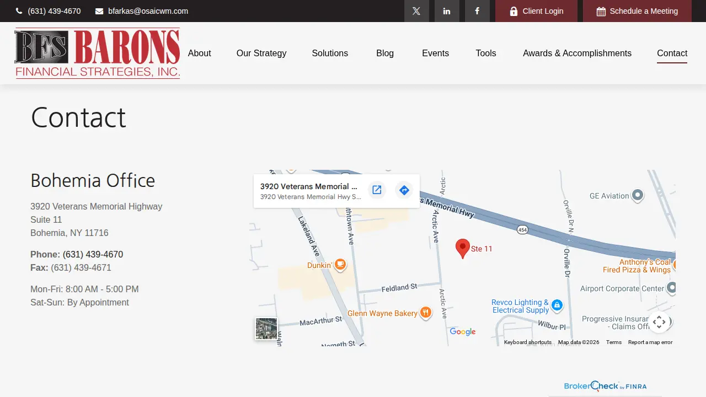Click the map title 3920 Veterans Memorial
This screenshot has height=397, width=706.
[x=309, y=186]
